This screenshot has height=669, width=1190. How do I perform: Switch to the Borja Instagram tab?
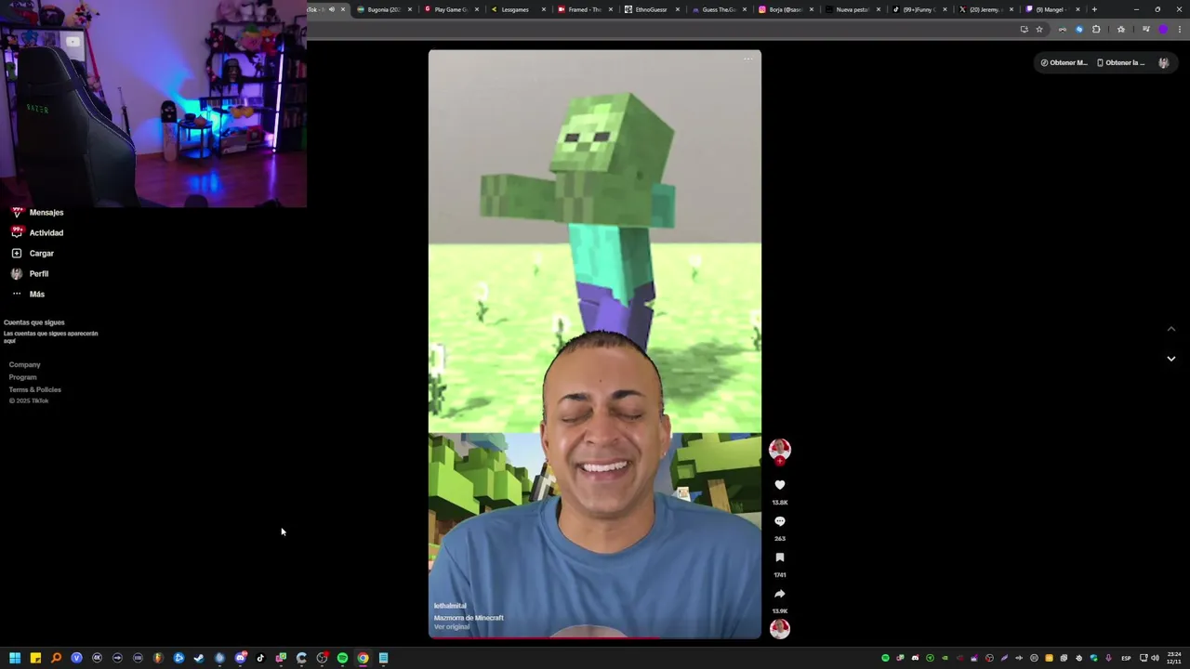coord(785,9)
